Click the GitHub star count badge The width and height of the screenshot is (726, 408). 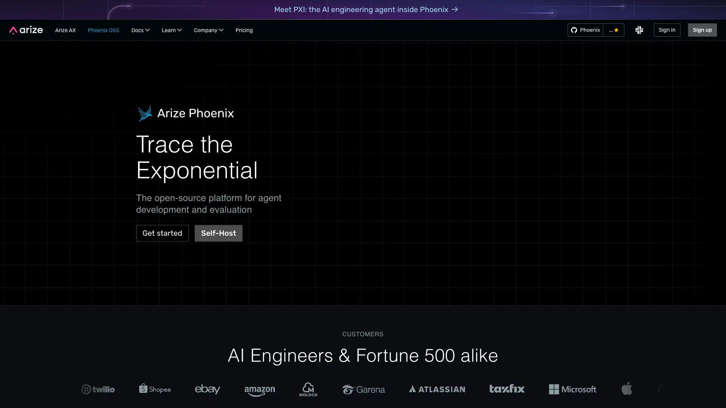614,30
